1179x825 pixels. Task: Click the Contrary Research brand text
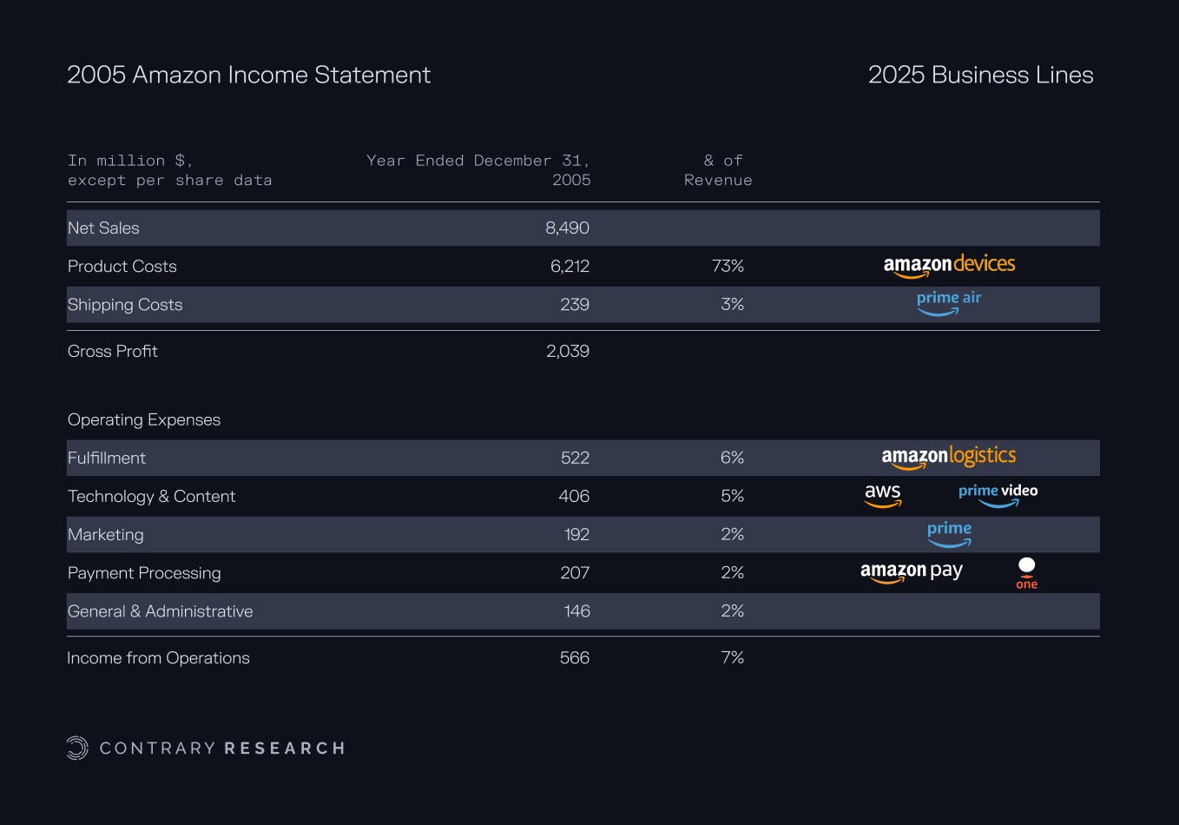[222, 749]
